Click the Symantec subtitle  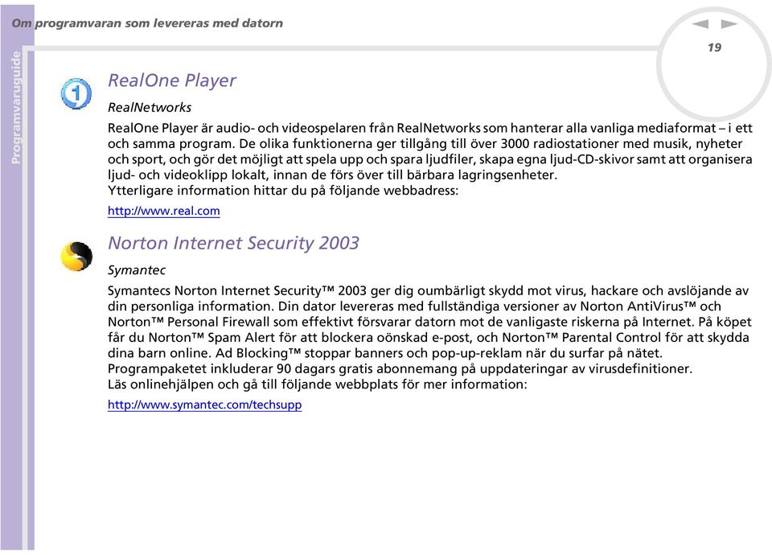pyautogui.click(x=137, y=270)
